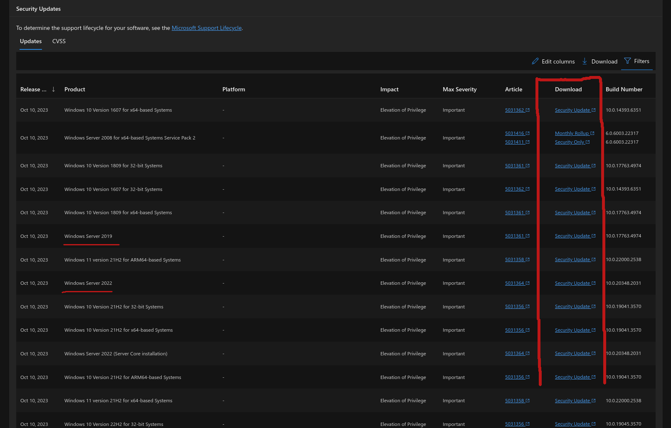This screenshot has height=428, width=671.
Task: Click the external icon beside Security Only
Action: (x=587, y=142)
